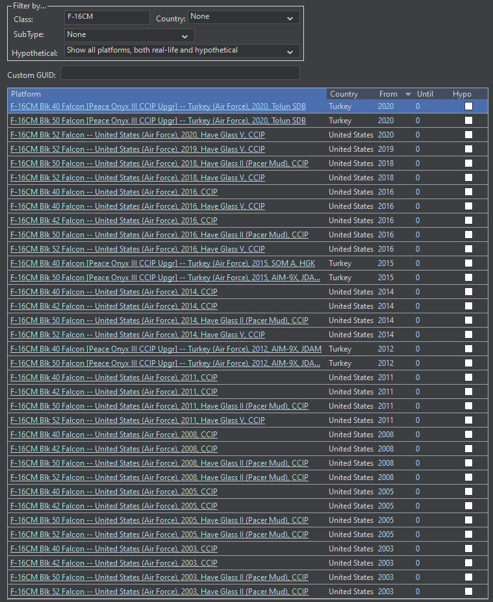Open F-16CM Blk 52 2018 Have Glass V link
The width and height of the screenshot is (493, 602).
tap(138, 178)
